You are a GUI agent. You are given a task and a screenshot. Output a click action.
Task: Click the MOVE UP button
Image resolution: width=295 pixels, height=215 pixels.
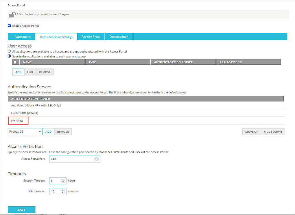click(x=251, y=131)
